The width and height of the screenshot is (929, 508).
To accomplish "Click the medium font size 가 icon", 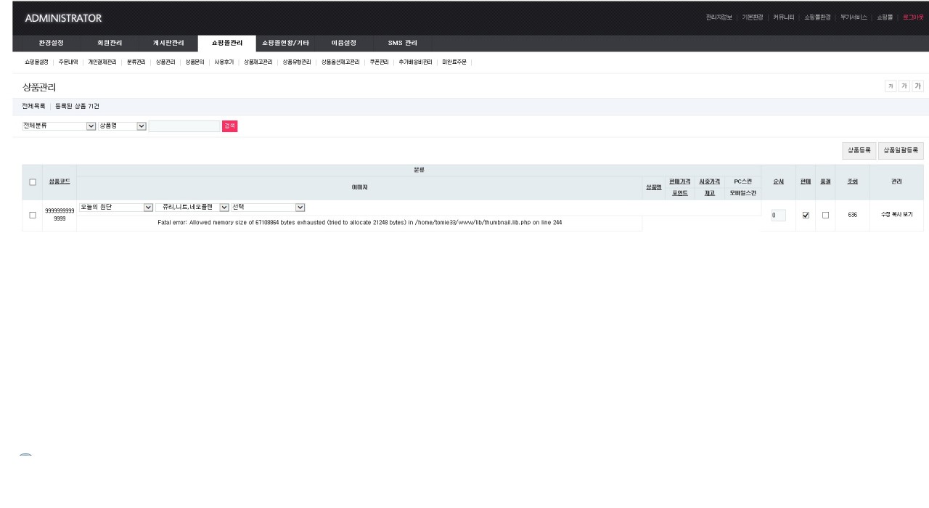I will pos(904,86).
